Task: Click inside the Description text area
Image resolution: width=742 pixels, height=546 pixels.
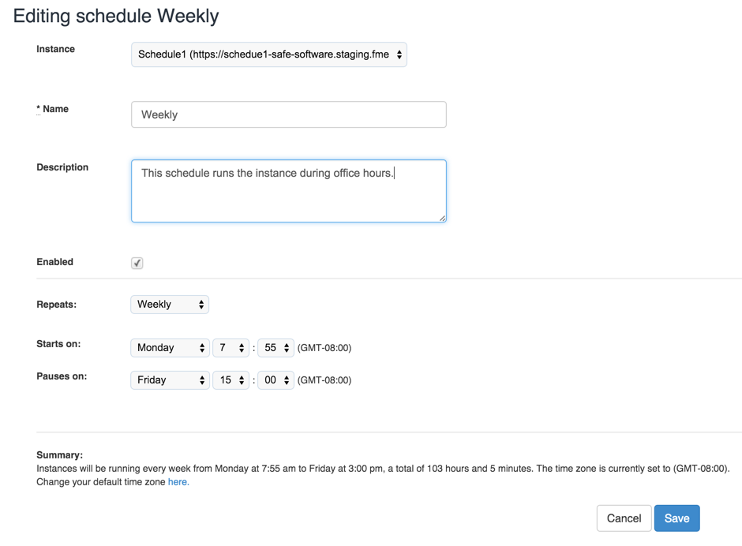Action: pyautogui.click(x=288, y=196)
